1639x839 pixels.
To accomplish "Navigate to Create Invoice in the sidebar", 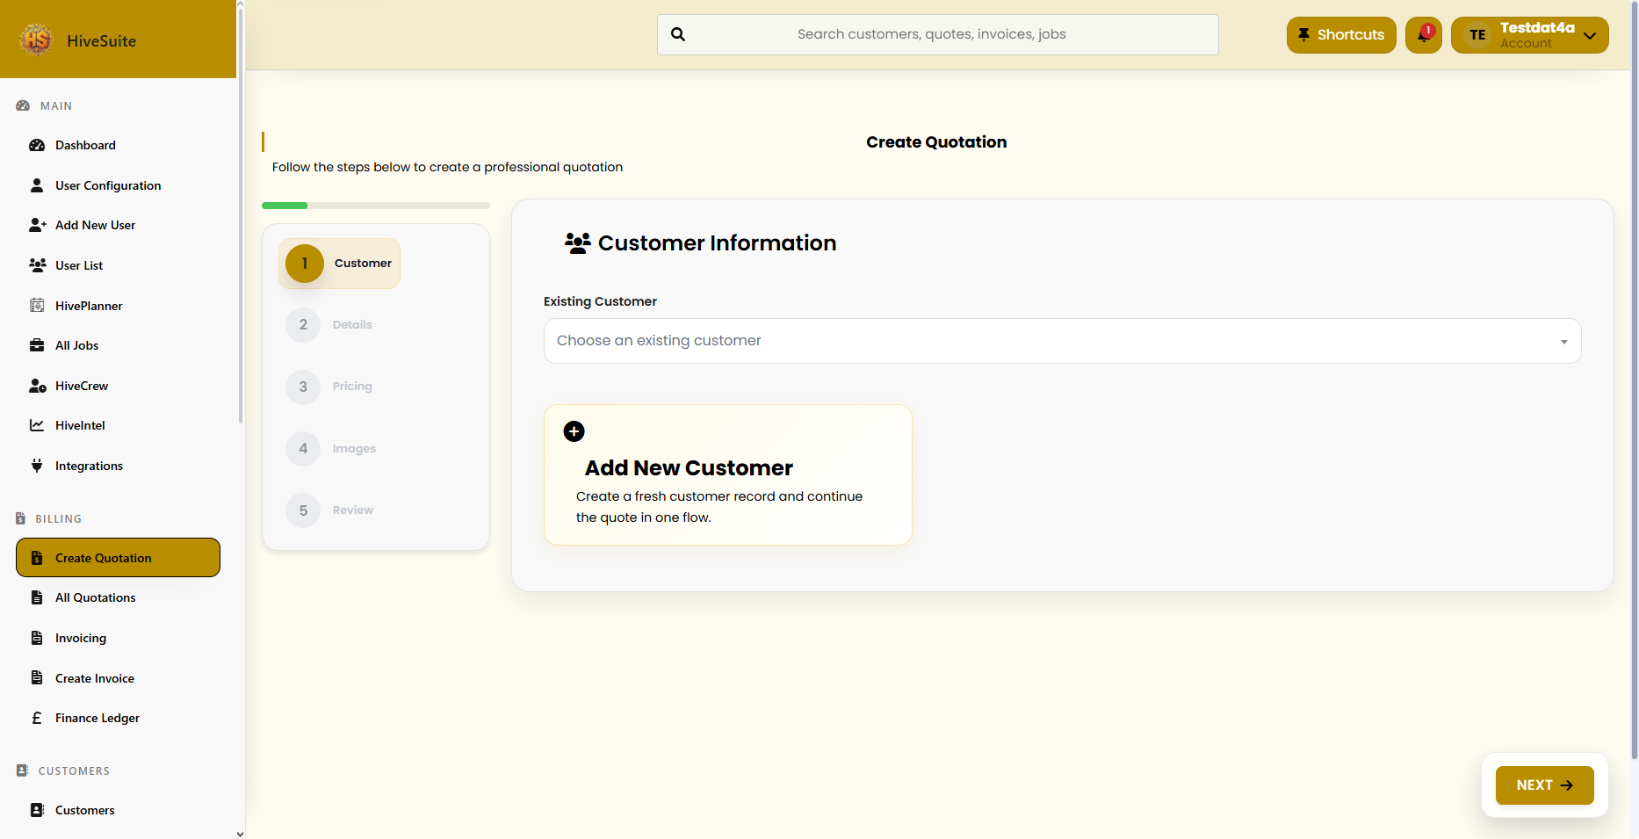I will (x=94, y=678).
